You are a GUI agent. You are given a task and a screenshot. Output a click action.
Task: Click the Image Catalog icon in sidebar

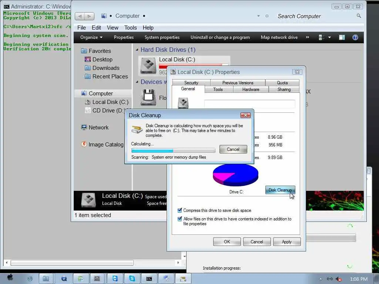tap(84, 144)
